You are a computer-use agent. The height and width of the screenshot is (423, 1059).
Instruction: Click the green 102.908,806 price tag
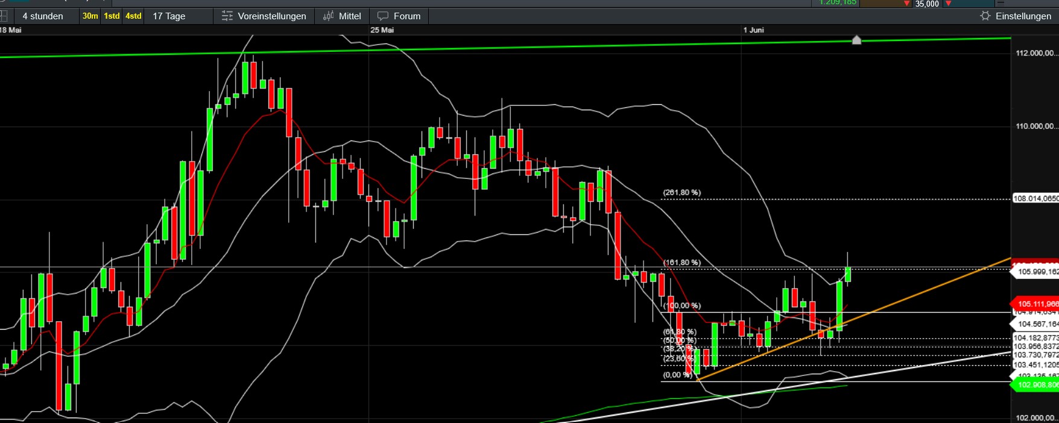1034,384
